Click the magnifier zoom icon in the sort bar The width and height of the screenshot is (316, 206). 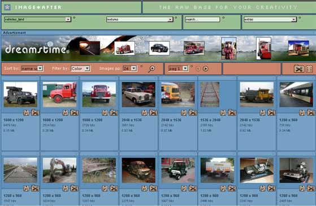click(x=151, y=69)
